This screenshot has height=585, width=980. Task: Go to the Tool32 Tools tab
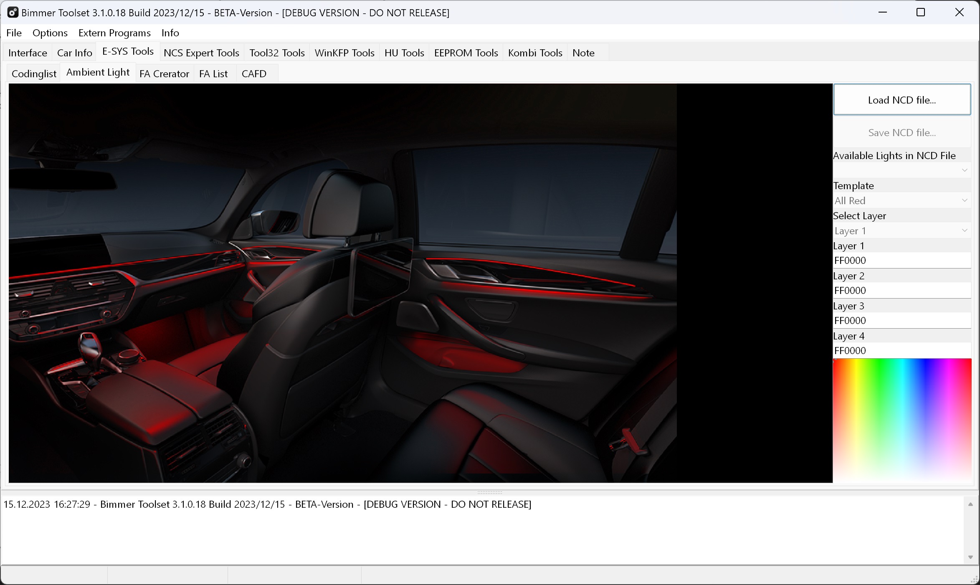(x=277, y=53)
